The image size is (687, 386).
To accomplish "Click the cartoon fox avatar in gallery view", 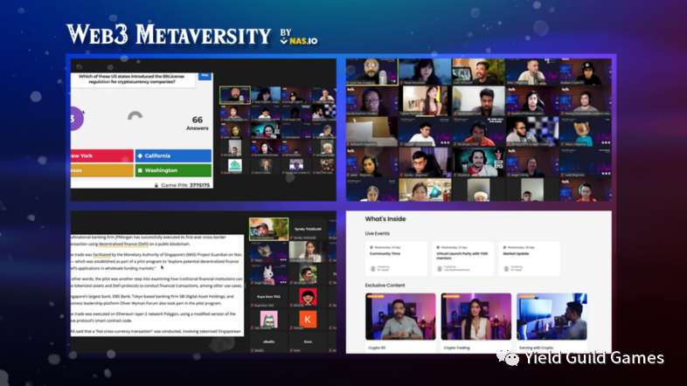I will click(x=585, y=133).
